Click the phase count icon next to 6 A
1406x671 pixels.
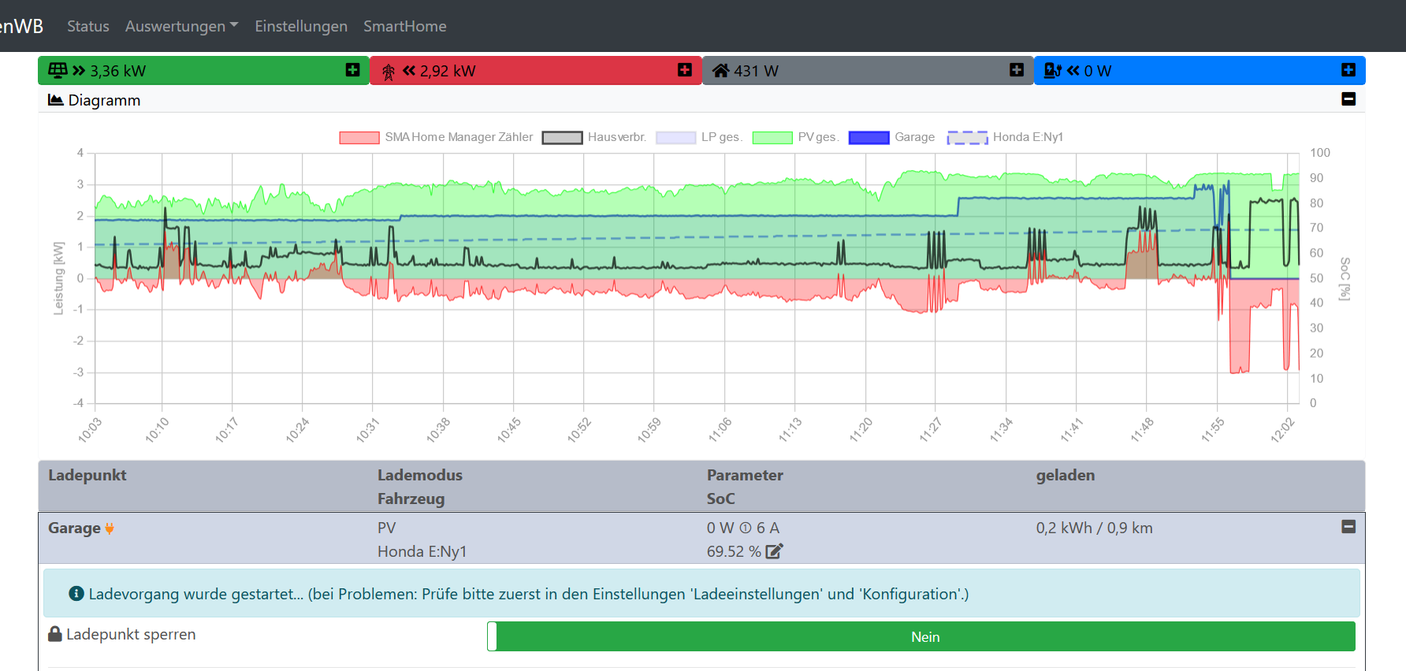[746, 528]
